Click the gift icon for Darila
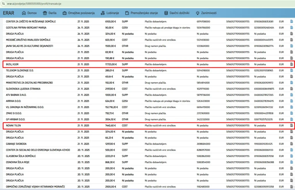The width and height of the screenshot is (295, 190). point(45,13)
